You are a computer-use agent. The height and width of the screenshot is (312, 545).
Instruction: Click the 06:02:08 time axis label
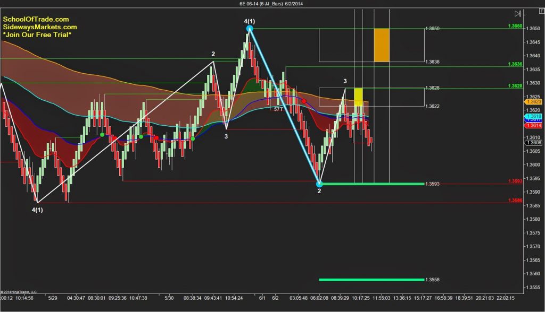(x=319, y=298)
